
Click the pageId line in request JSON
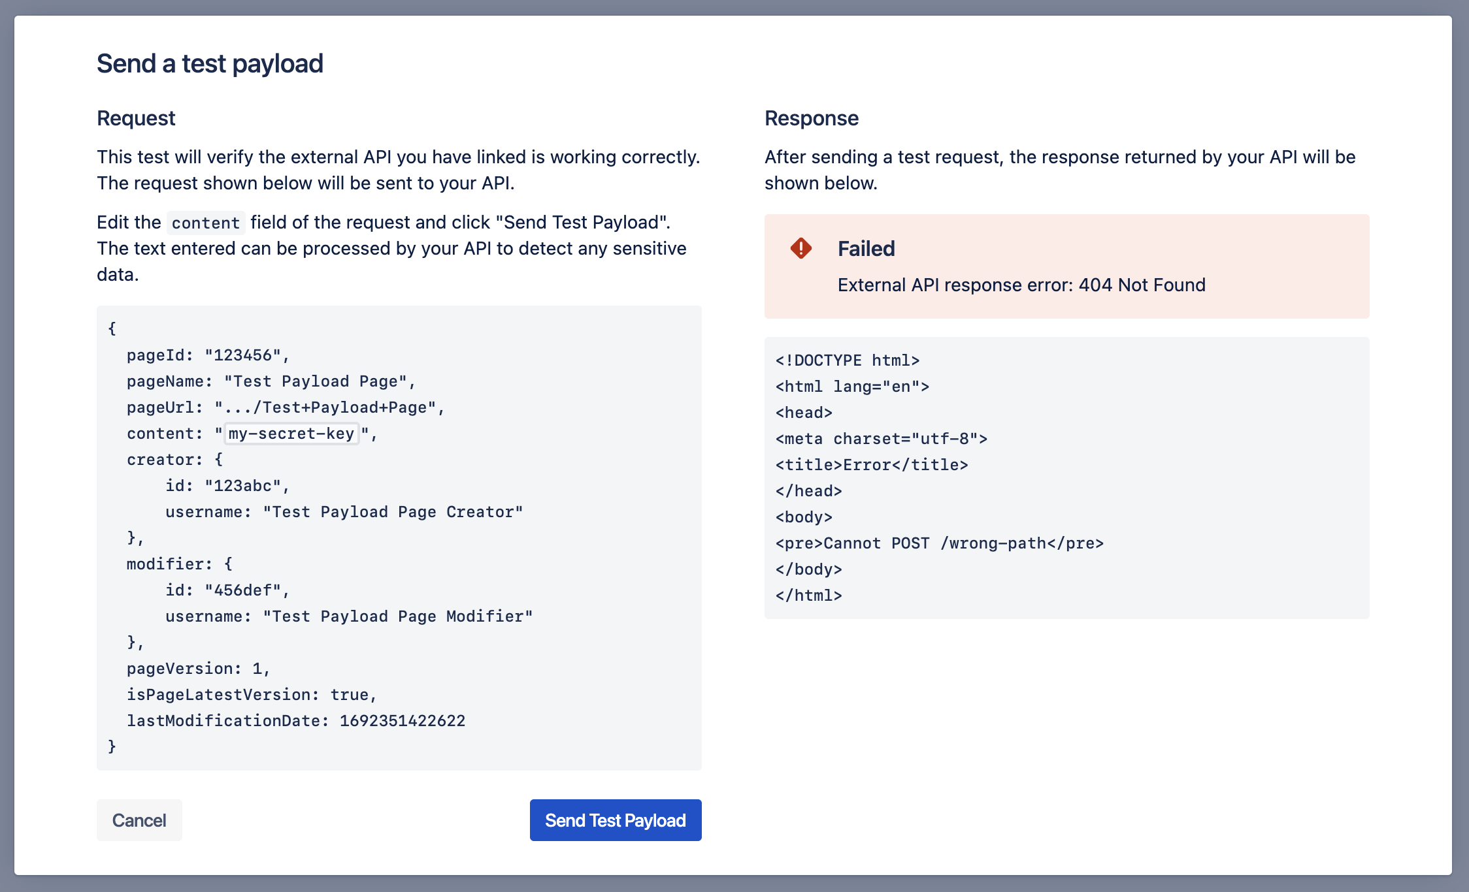pos(208,355)
